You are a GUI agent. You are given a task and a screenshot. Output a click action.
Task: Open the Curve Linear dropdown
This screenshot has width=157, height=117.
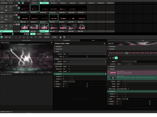click(67, 71)
